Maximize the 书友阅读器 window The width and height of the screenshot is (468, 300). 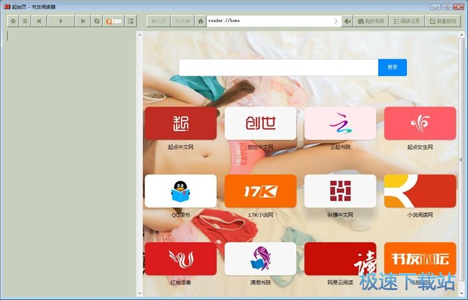click(x=447, y=7)
